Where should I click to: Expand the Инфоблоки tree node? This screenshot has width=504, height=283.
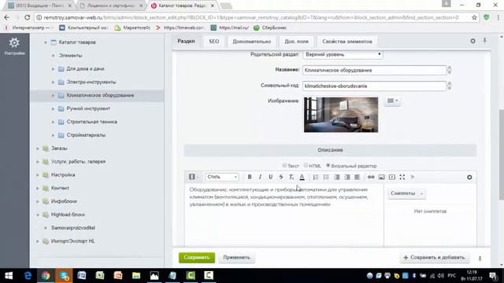click(x=38, y=201)
